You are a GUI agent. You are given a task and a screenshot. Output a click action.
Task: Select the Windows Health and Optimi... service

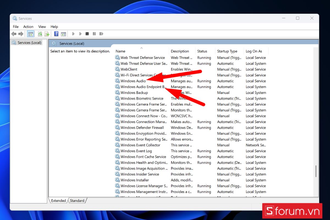[x=144, y=163]
